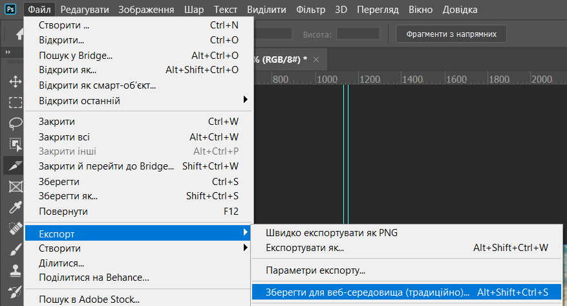The image size is (567, 306).
Task: Choose Зберегти для веб-середовища (традиційно)…
Action: pos(407,292)
